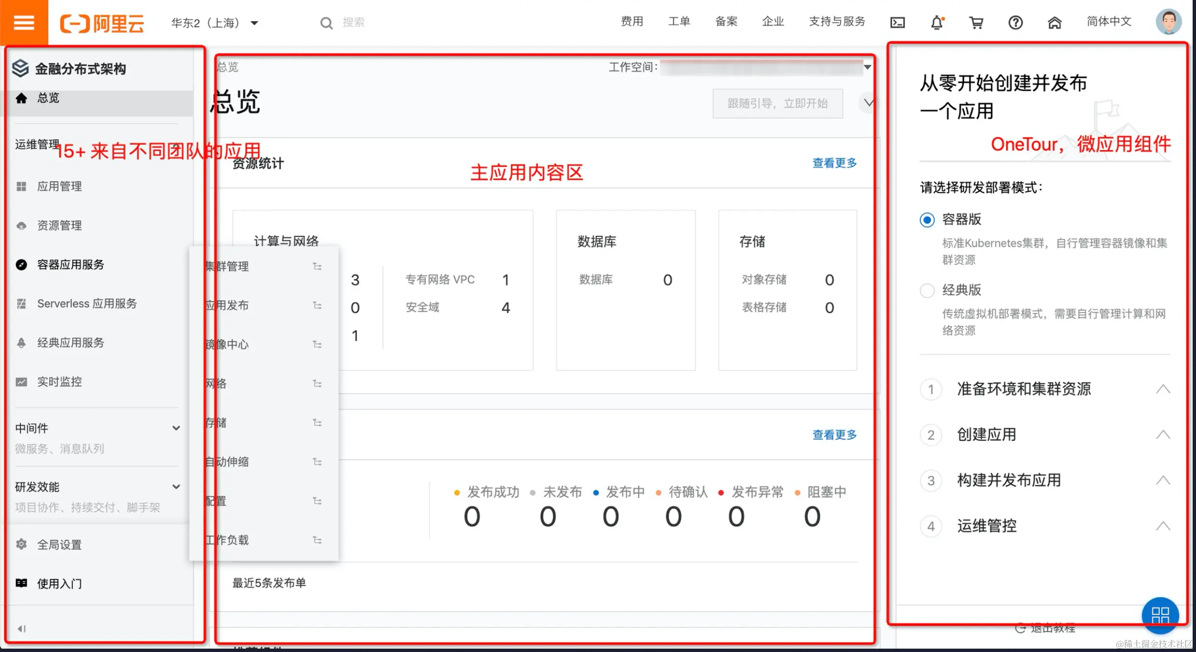Open the Cloud Shell terminal icon

[x=897, y=23]
